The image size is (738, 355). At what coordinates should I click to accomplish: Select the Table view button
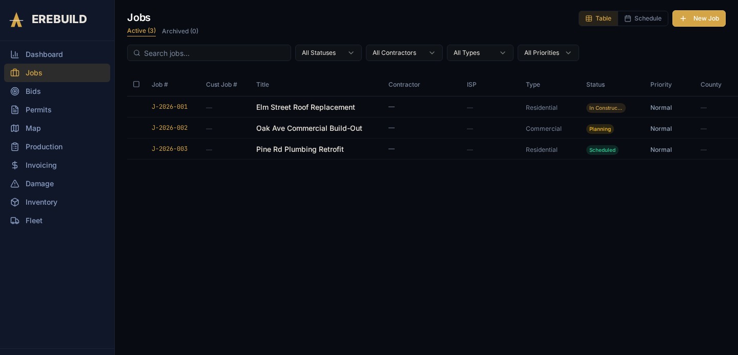coord(598,18)
